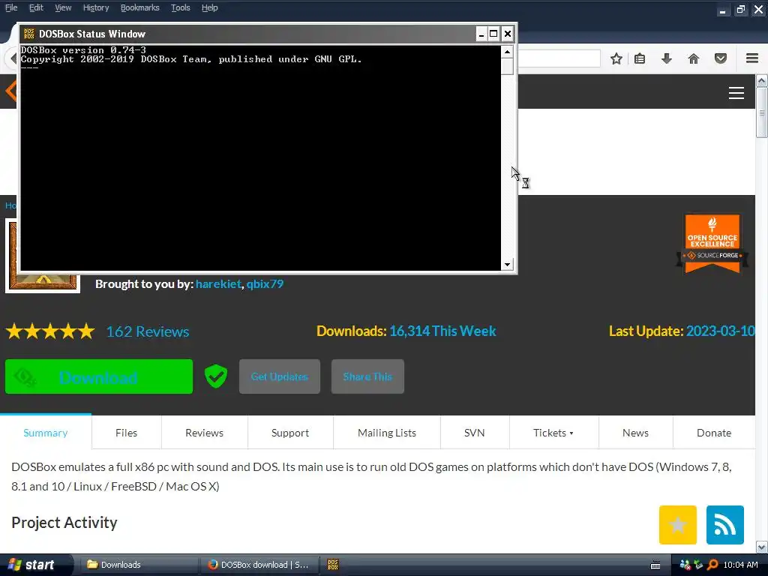Open the Bookmarks menu
768x576 pixels.
139,7
